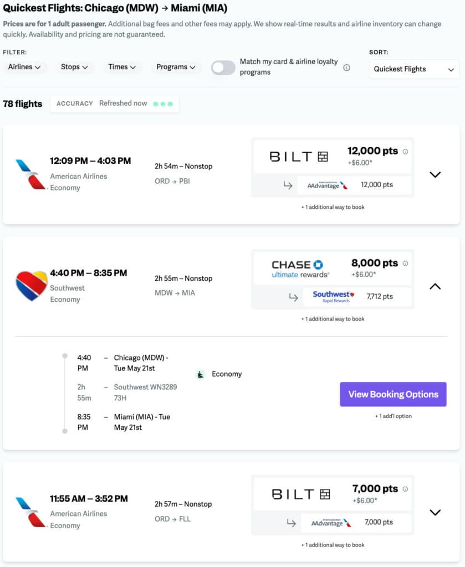Open the Stops filter dropdown
Screen dimensions: 465x567
pos(74,67)
